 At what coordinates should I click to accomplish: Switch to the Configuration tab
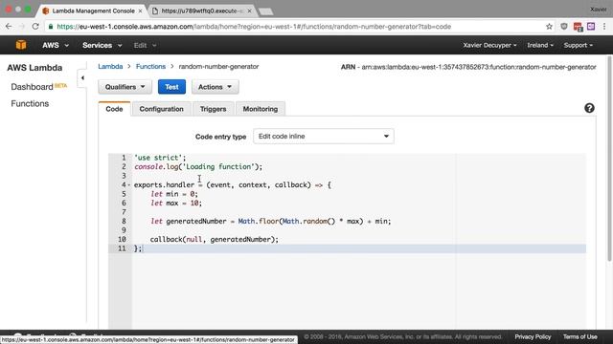(161, 109)
